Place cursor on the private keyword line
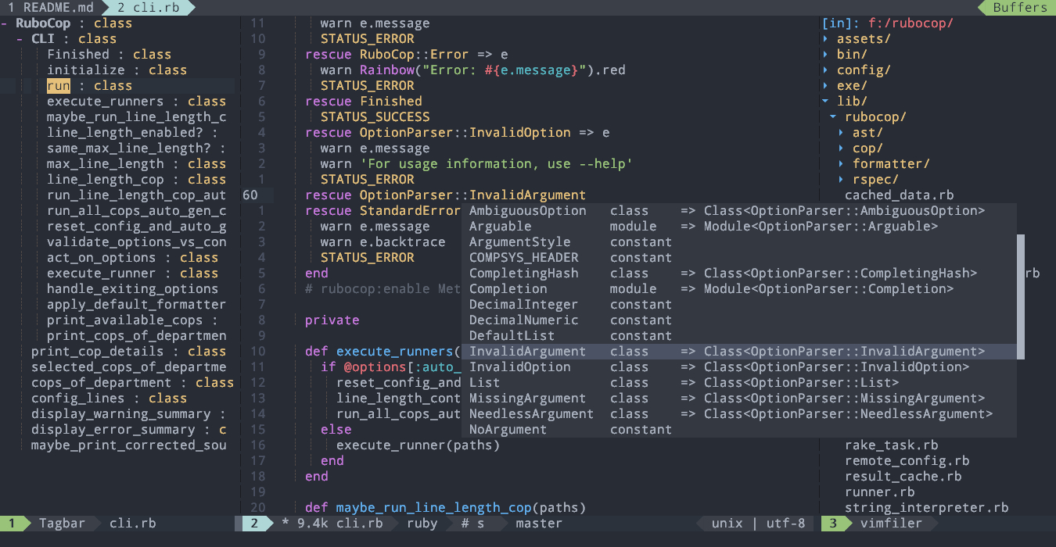The height and width of the screenshot is (547, 1056). 332,320
